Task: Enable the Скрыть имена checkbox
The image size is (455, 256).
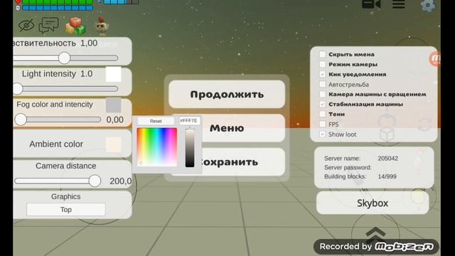Action: click(x=322, y=54)
